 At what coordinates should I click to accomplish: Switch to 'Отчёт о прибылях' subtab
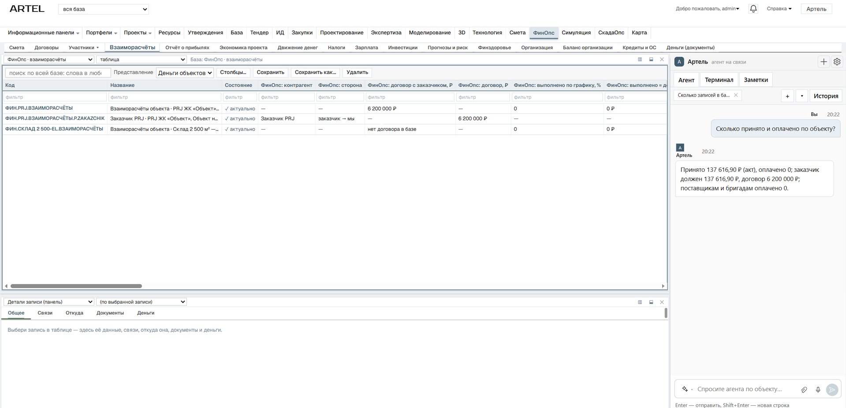[x=187, y=48]
